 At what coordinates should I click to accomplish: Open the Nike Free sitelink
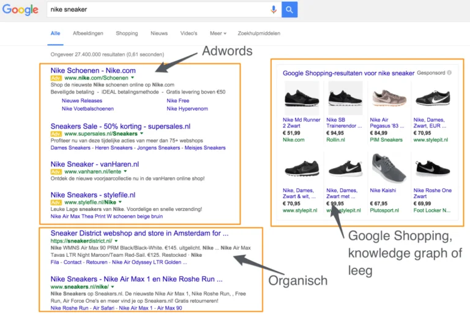(177, 101)
